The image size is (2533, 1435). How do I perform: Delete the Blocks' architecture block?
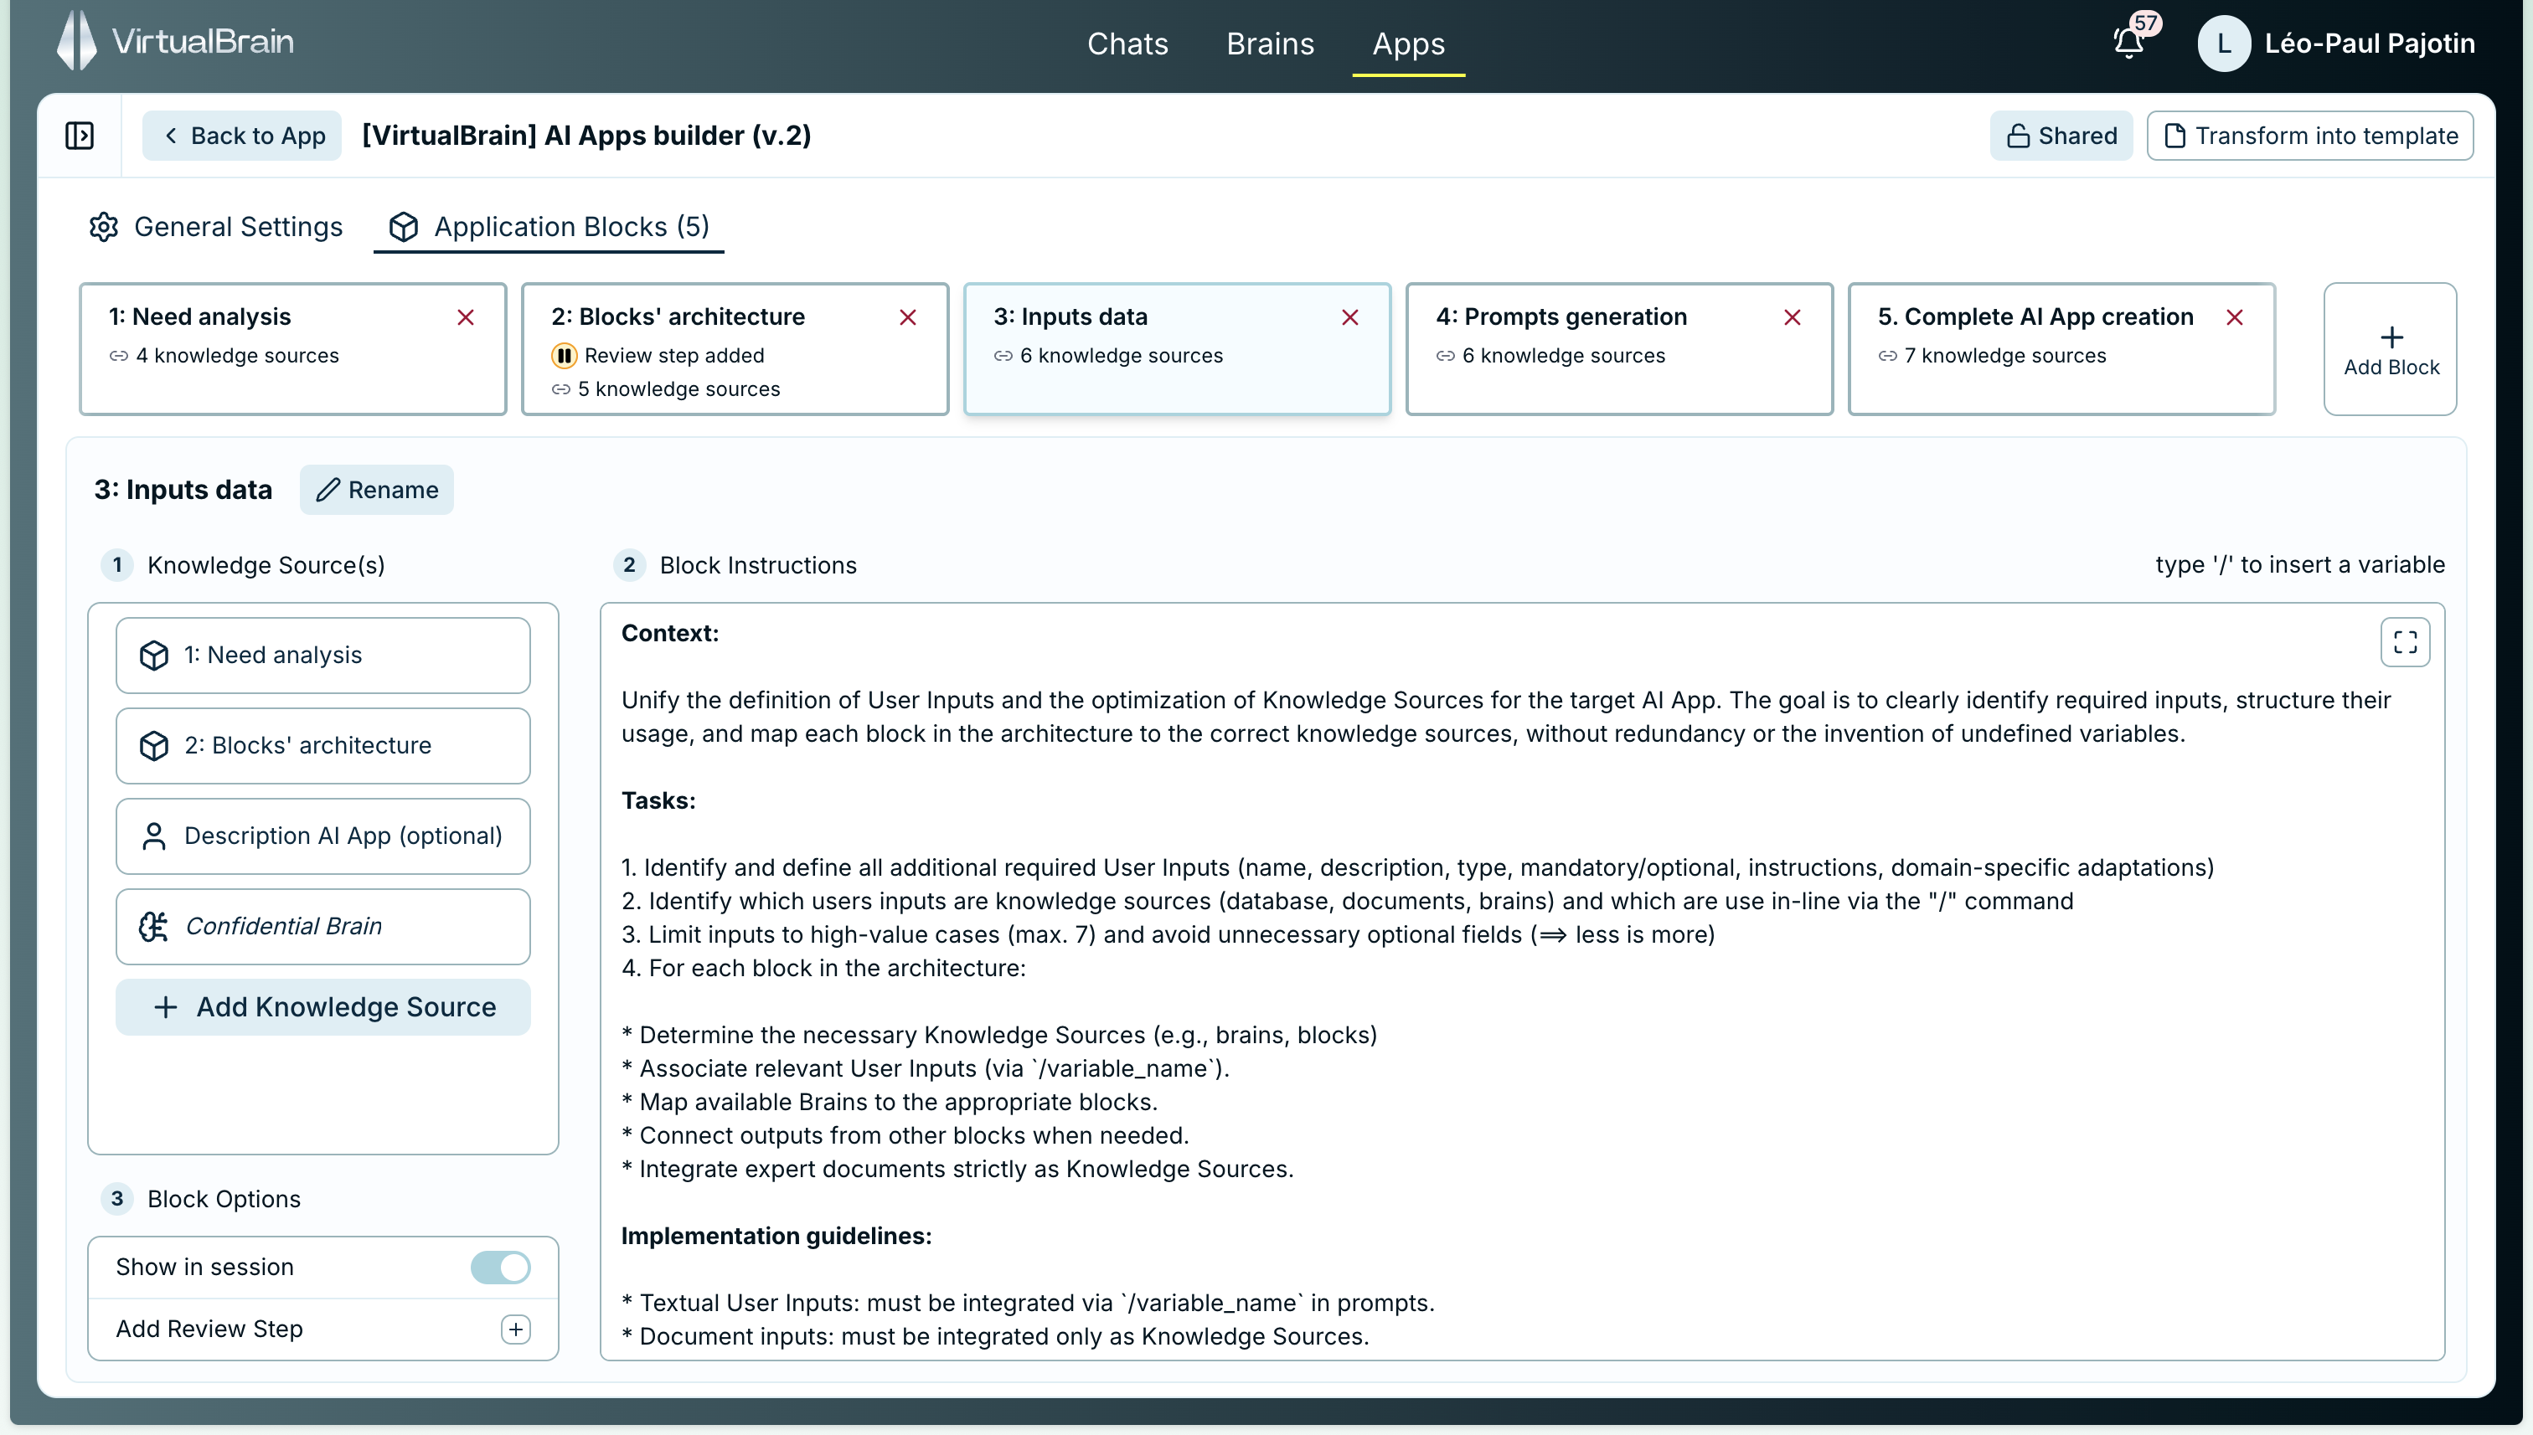pos(908,317)
